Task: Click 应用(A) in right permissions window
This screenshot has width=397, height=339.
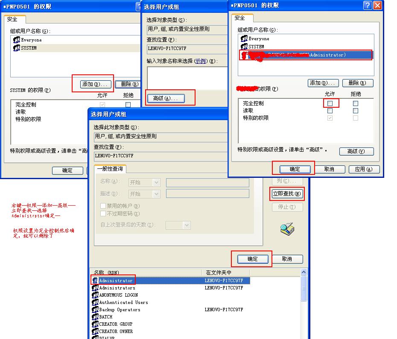Action: (x=364, y=169)
